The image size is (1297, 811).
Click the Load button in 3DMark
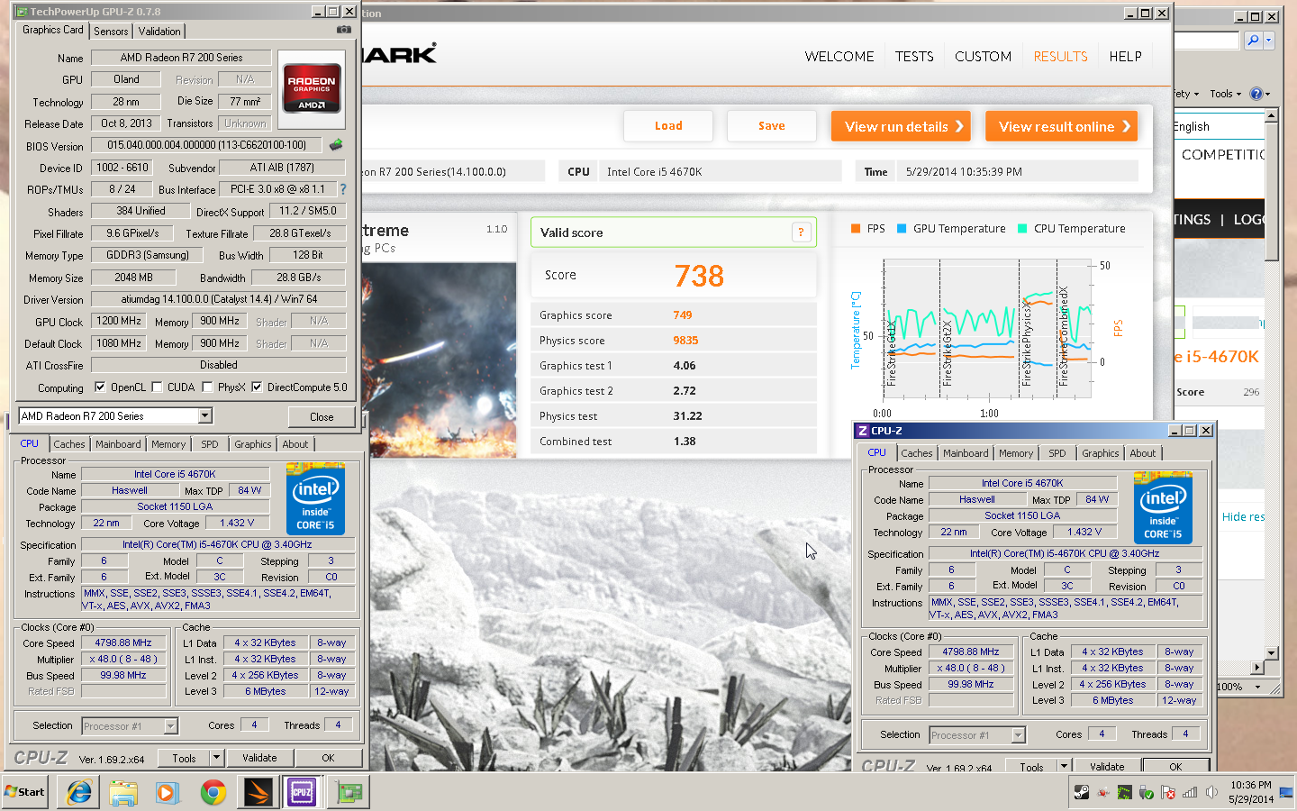[668, 126]
